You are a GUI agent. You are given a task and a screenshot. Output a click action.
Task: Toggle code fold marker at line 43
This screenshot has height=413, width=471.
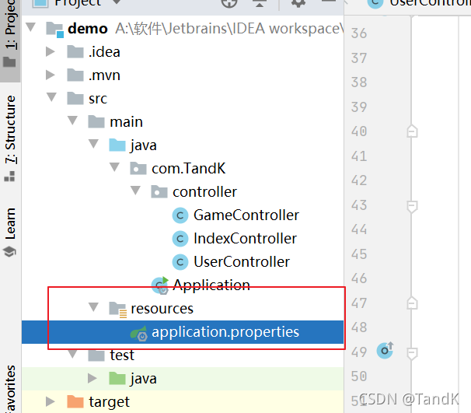412,207
